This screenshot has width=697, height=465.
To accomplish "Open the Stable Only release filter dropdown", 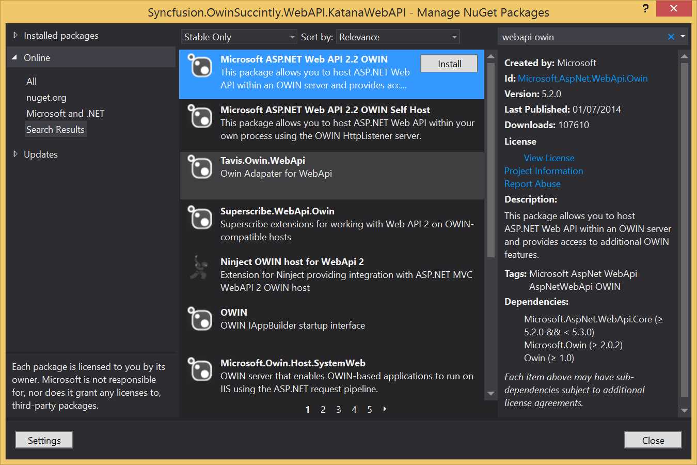I will tap(240, 37).
